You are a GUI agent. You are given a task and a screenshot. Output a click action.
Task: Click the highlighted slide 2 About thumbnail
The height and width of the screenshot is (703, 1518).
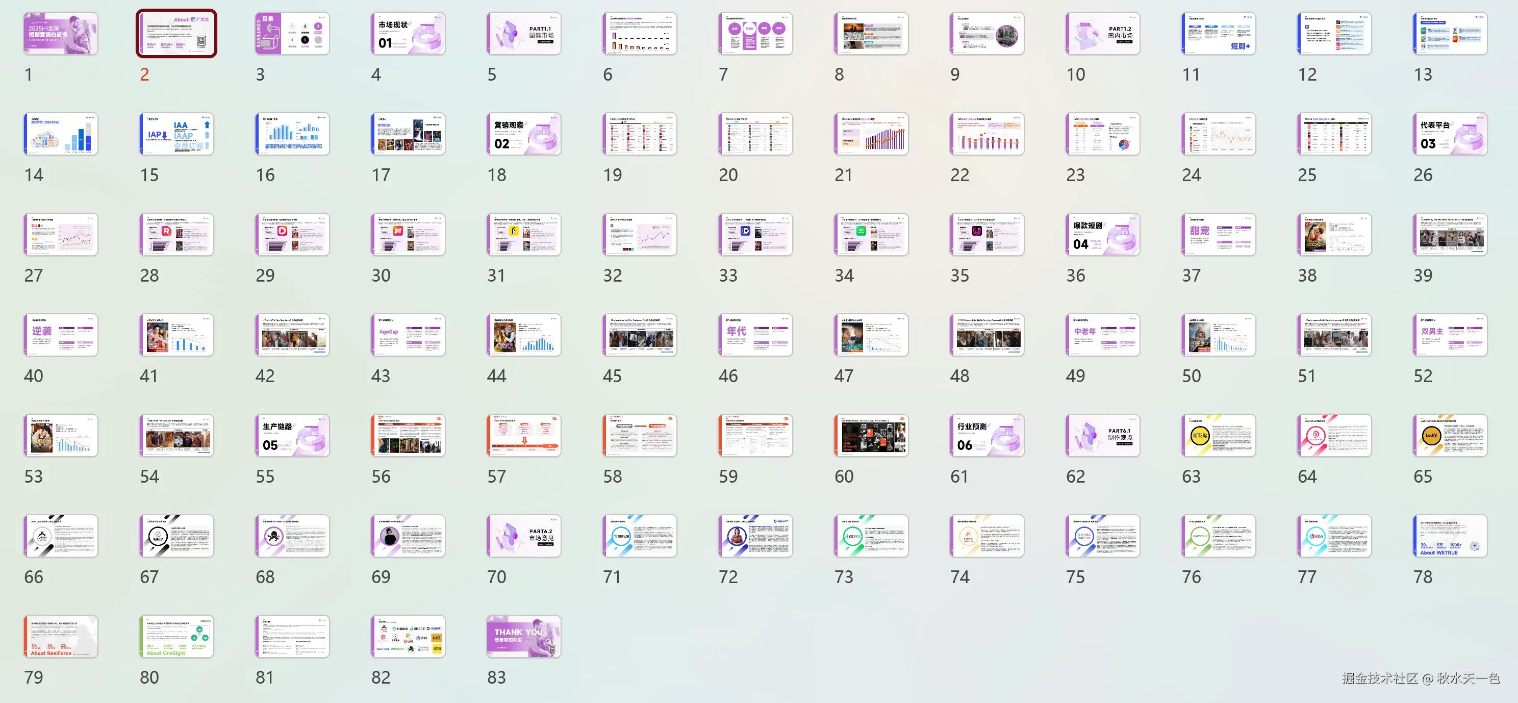176,34
